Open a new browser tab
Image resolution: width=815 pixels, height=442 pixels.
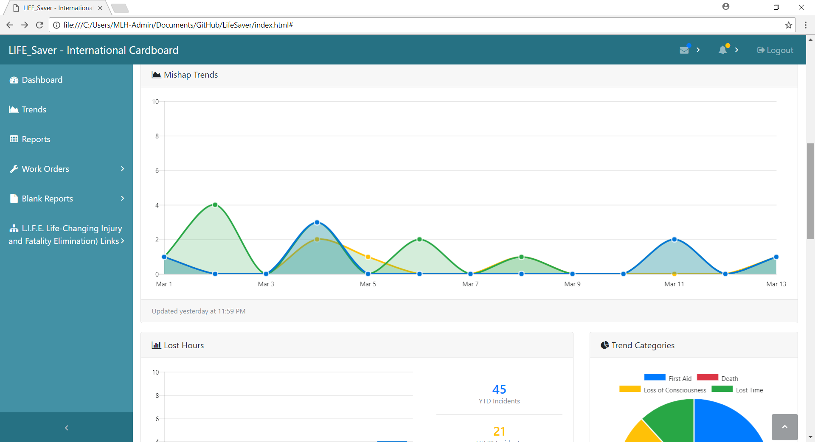click(120, 8)
